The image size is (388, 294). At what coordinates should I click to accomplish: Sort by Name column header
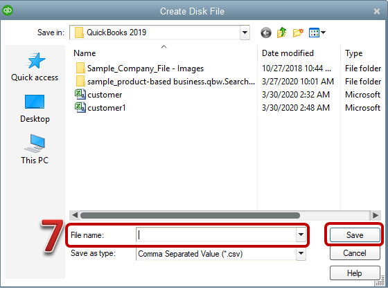tap(85, 53)
